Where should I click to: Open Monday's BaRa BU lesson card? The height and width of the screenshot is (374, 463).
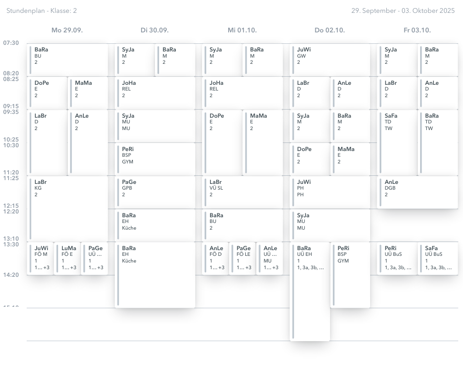(68, 60)
